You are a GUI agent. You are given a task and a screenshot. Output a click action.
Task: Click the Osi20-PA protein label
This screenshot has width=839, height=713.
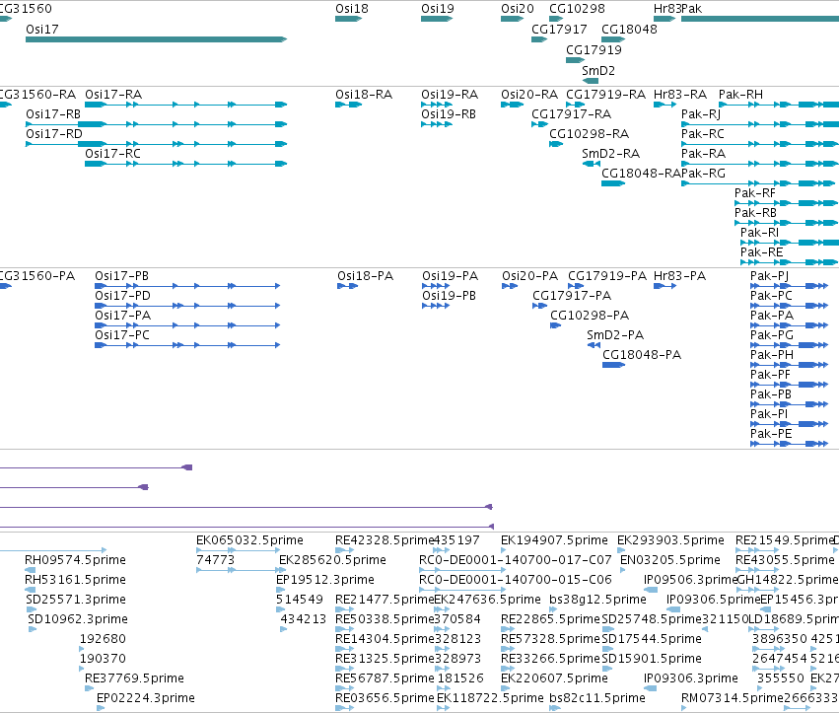(529, 276)
